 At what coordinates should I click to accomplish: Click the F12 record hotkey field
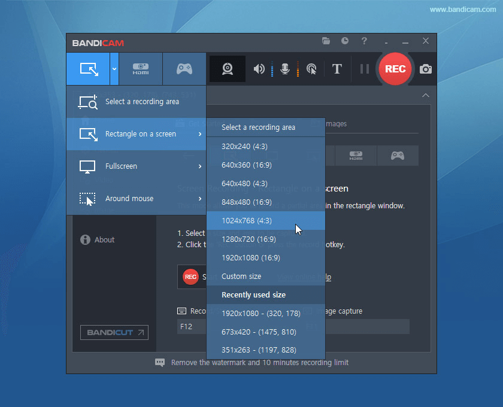point(192,327)
